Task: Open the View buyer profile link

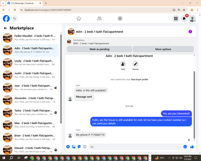Action: [x=139, y=79]
